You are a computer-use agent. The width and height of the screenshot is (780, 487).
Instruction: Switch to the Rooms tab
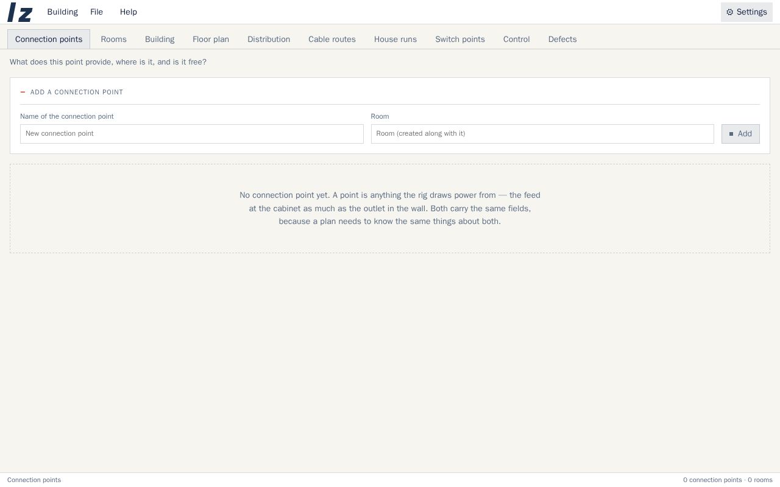[114, 39]
